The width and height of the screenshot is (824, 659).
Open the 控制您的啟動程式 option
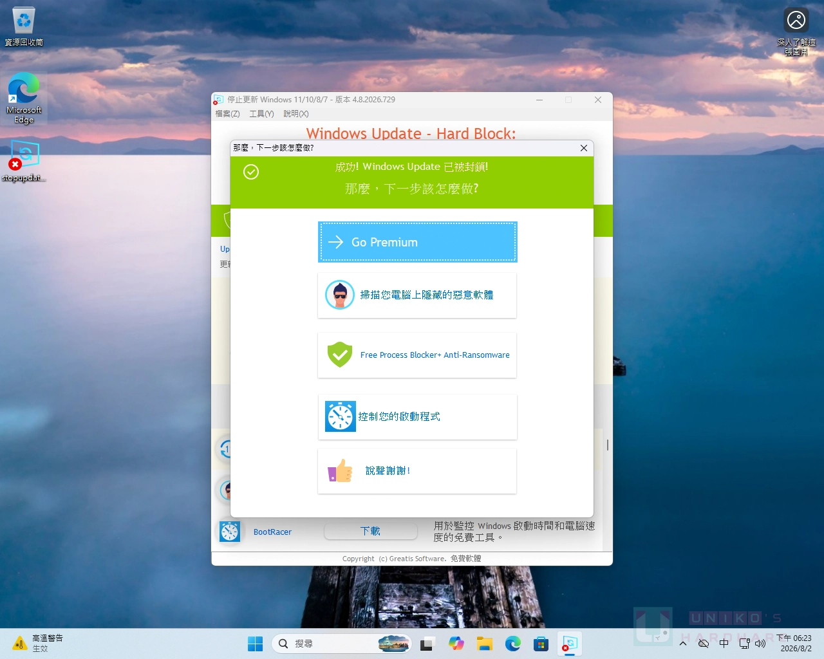pyautogui.click(x=417, y=417)
